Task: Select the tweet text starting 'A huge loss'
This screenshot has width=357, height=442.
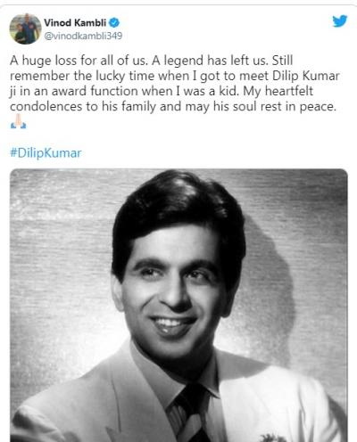Action: coord(175,84)
